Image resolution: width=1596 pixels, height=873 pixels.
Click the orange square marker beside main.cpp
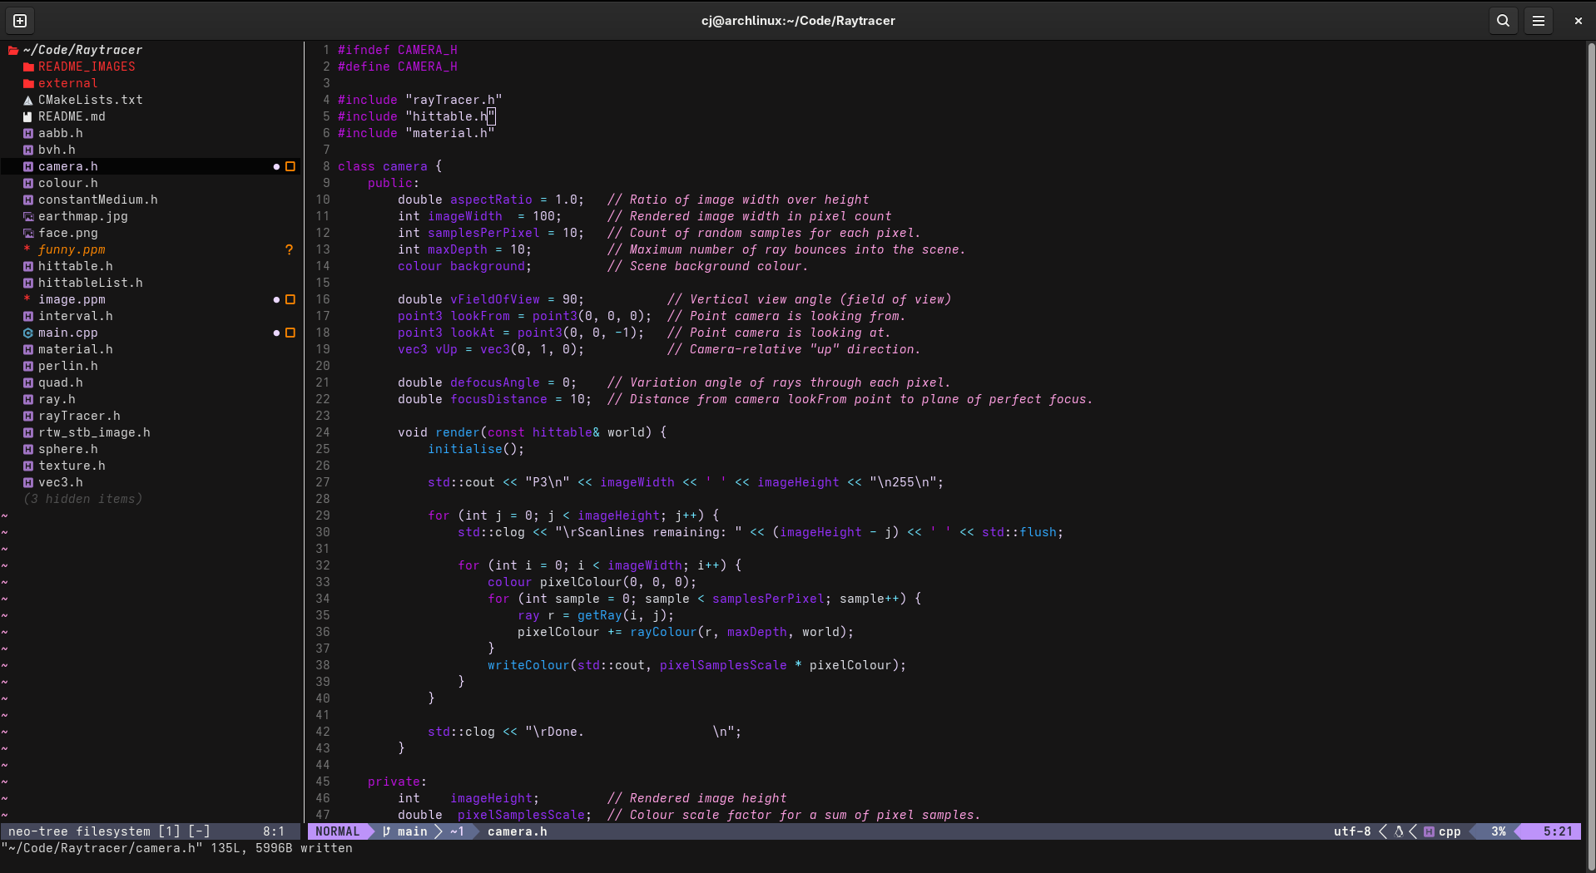click(x=290, y=333)
